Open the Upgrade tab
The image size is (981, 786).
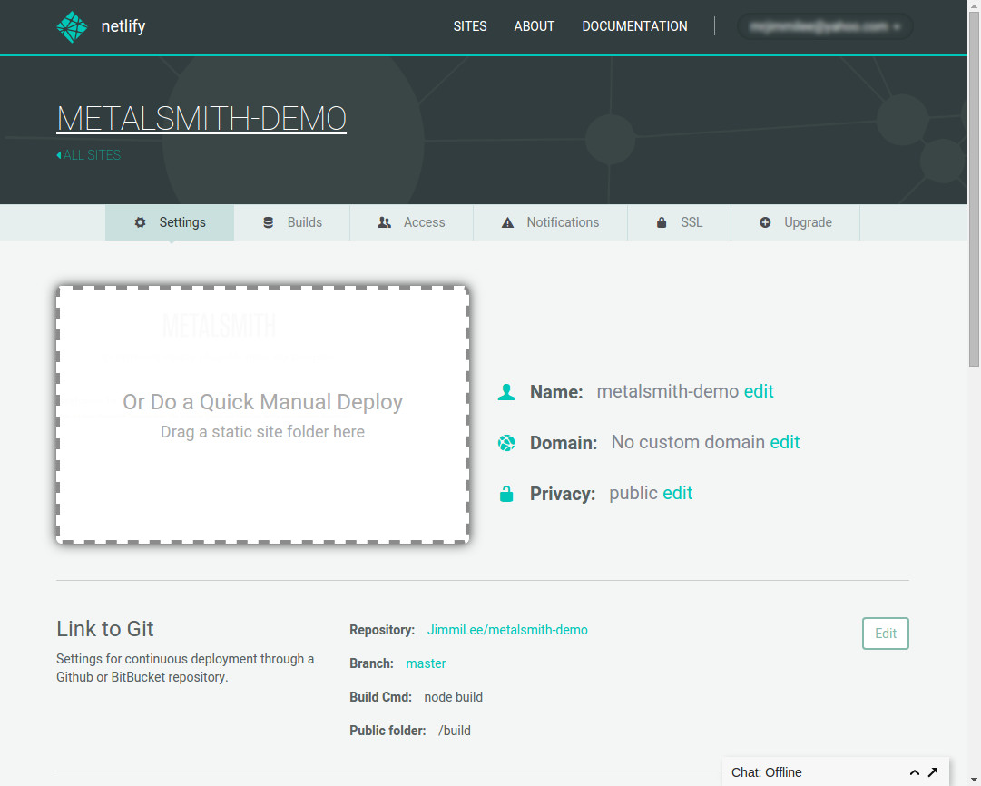point(795,222)
